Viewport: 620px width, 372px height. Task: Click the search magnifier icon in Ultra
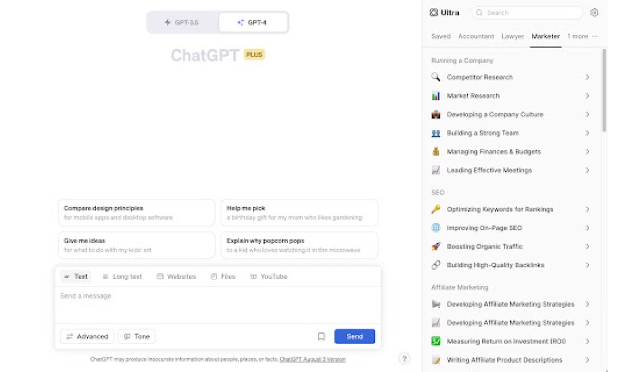pyautogui.click(x=479, y=12)
